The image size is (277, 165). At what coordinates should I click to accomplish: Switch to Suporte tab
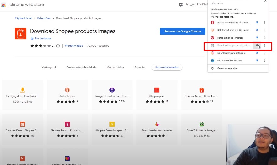[139, 67]
